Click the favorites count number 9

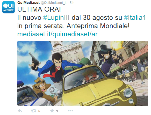pos(57,111)
